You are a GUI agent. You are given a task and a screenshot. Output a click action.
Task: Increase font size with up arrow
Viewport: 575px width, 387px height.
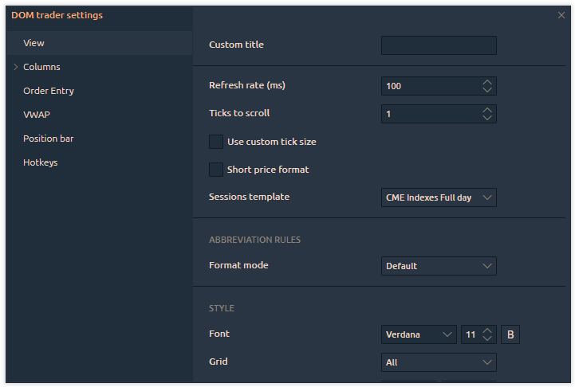coord(488,330)
